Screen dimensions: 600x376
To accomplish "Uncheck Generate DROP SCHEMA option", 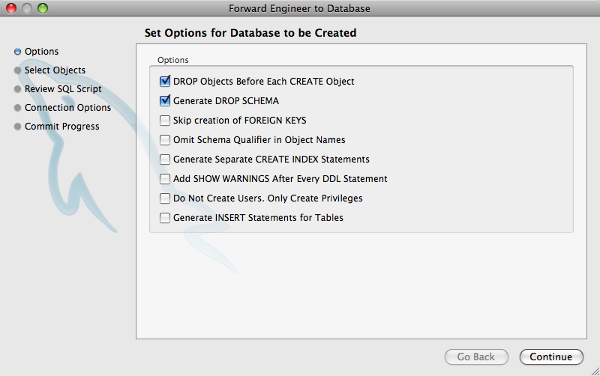I will [x=165, y=100].
